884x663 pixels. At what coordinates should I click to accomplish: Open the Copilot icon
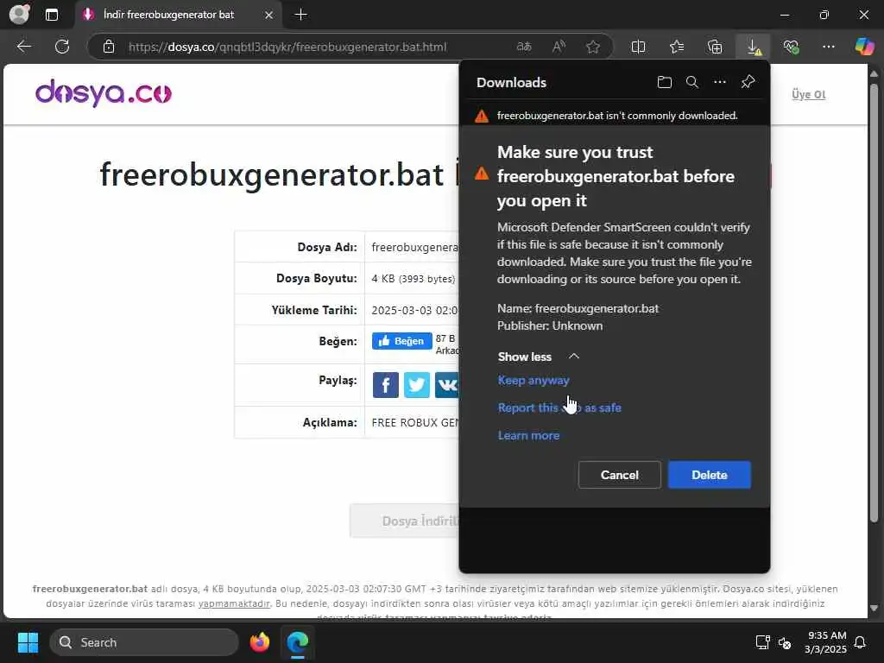tap(864, 47)
